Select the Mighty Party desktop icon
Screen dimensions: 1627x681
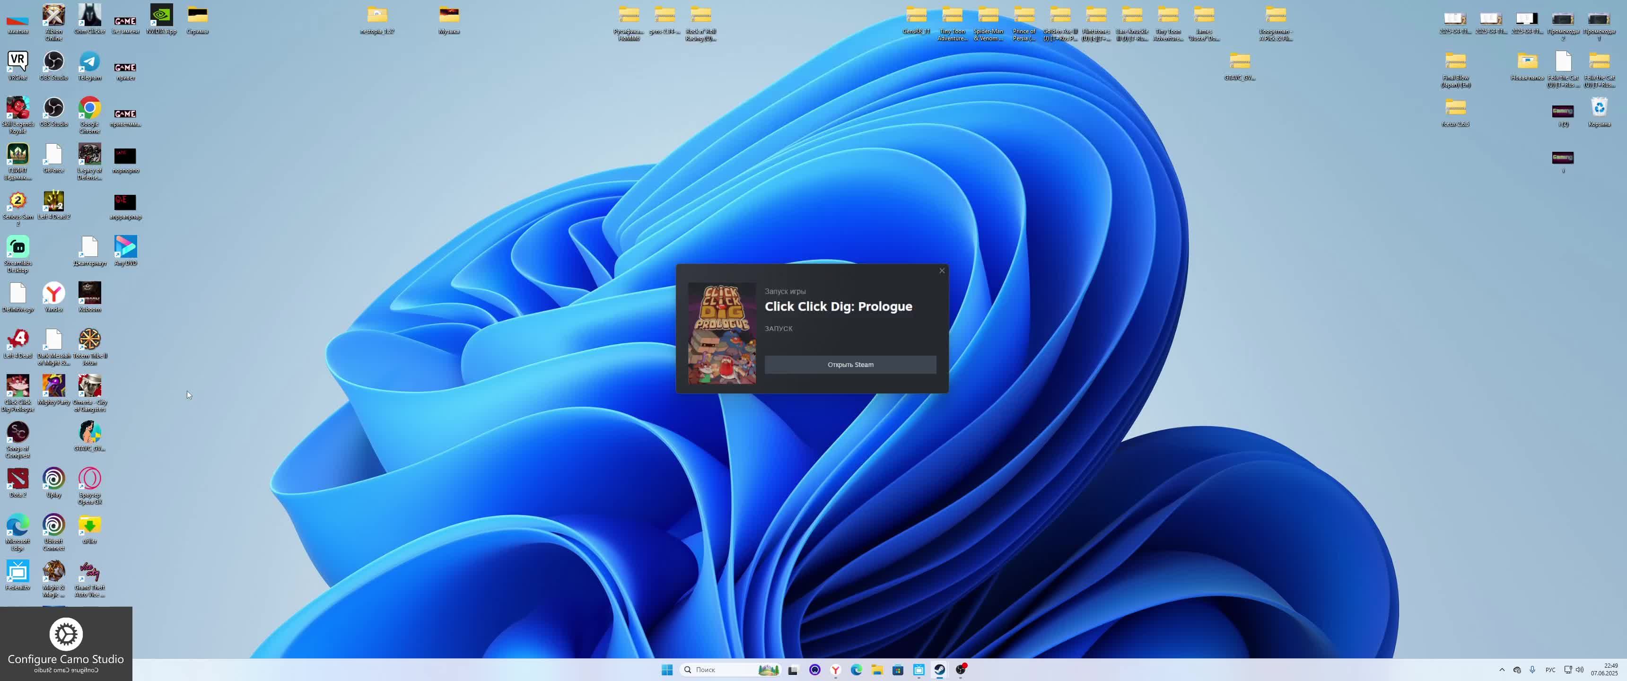(x=54, y=390)
